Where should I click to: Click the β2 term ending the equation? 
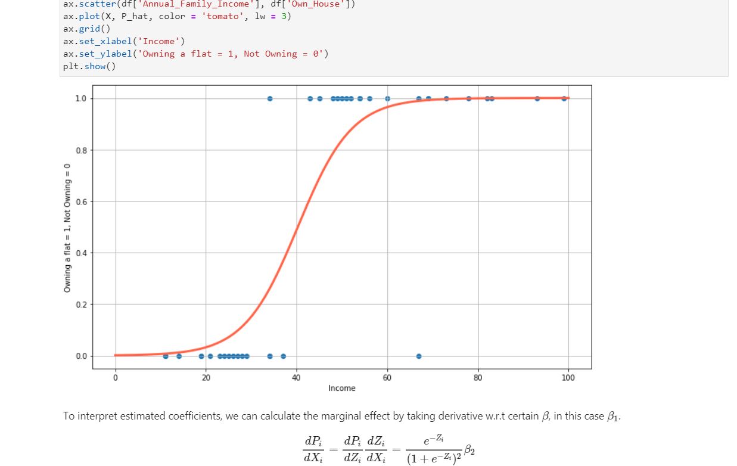(470, 451)
